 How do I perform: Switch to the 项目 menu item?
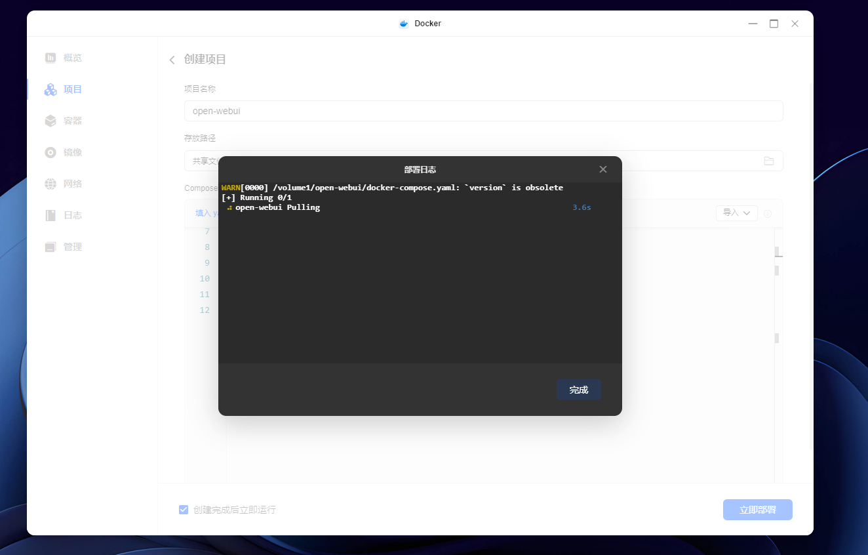coord(73,89)
